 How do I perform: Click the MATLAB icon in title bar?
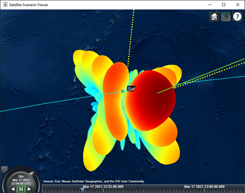(5, 5)
